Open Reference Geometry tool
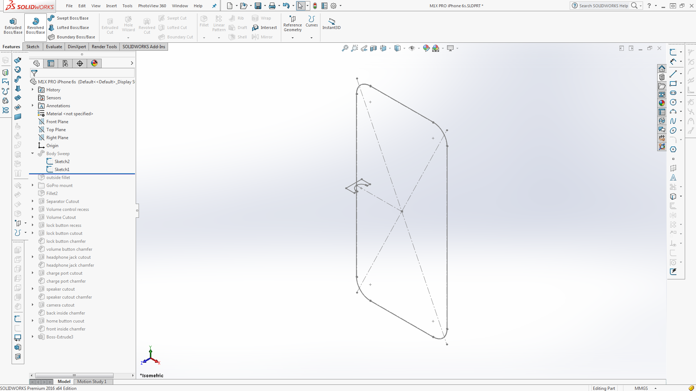 [292, 24]
